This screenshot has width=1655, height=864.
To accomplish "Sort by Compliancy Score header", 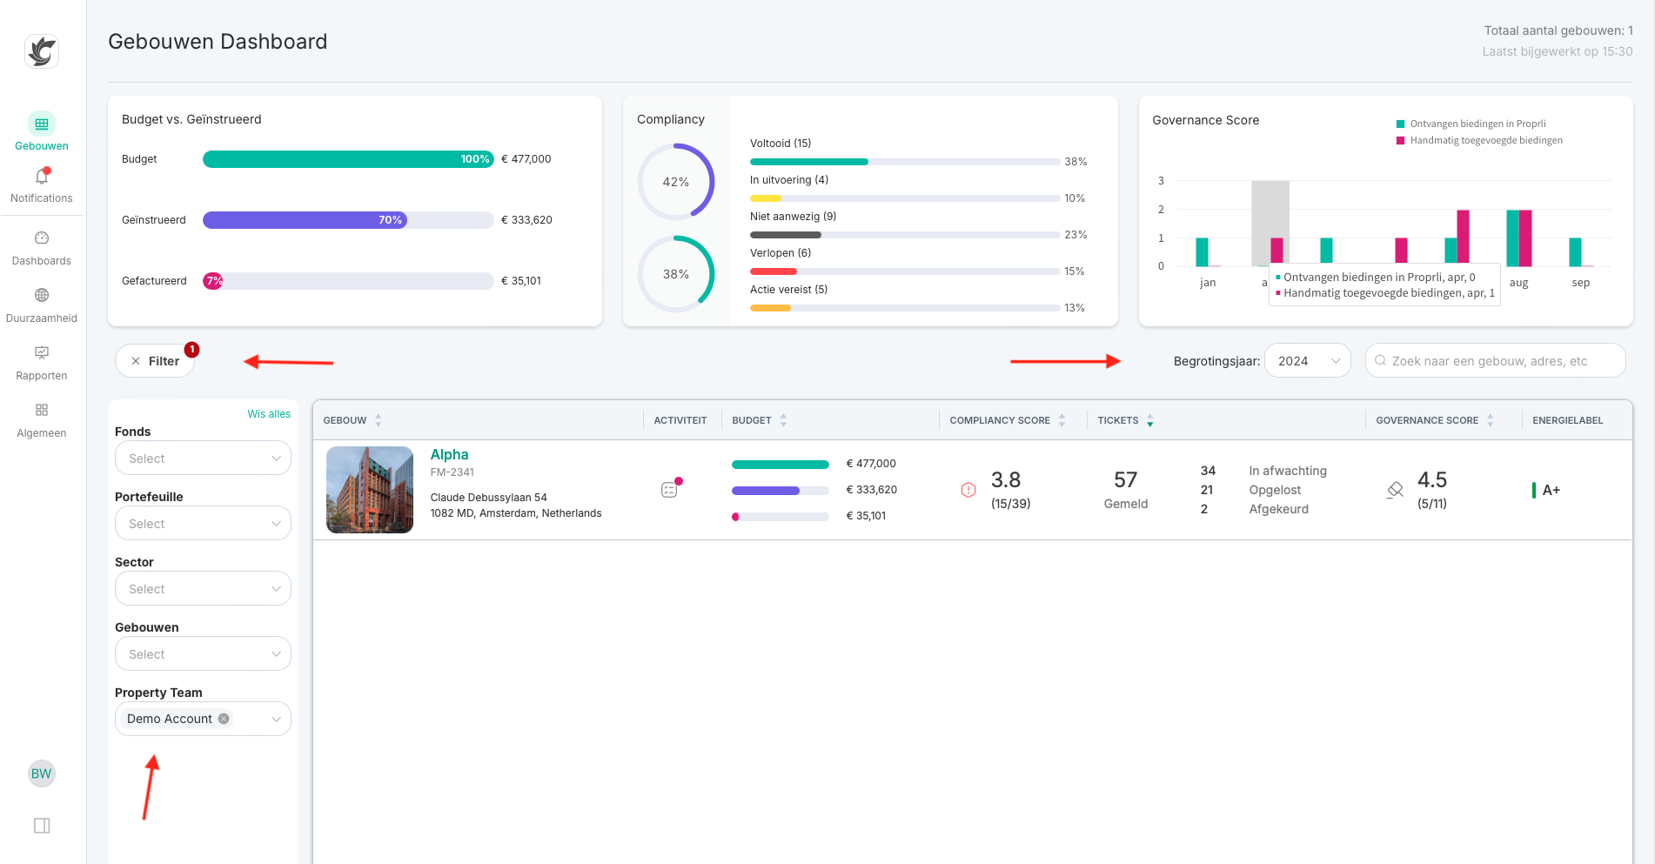I will (x=1062, y=420).
